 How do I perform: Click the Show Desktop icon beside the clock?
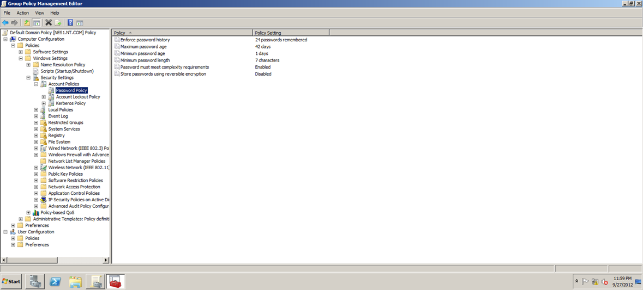click(x=638, y=281)
